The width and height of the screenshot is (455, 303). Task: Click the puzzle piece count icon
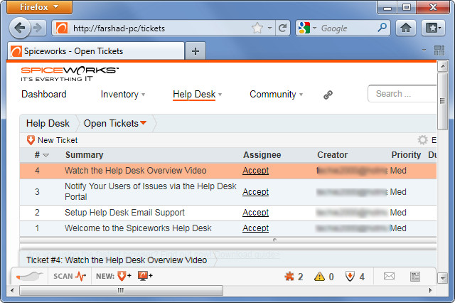289,276
